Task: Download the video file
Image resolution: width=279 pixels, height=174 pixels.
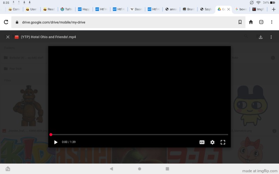Action: (261, 37)
